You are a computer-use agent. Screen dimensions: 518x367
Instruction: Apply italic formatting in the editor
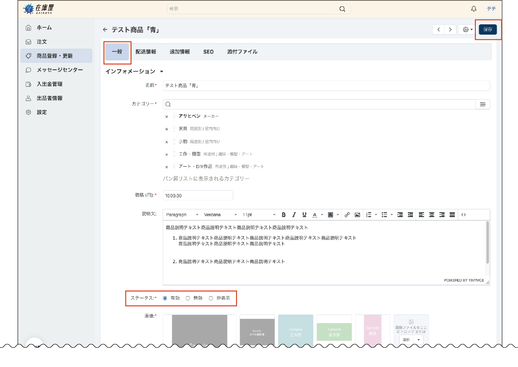coord(294,214)
